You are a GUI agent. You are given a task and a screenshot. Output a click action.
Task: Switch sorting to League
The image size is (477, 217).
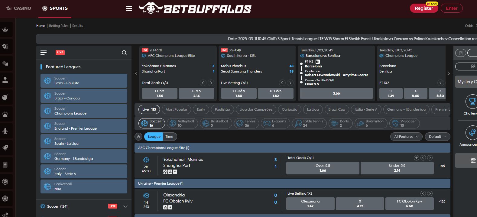(x=154, y=137)
